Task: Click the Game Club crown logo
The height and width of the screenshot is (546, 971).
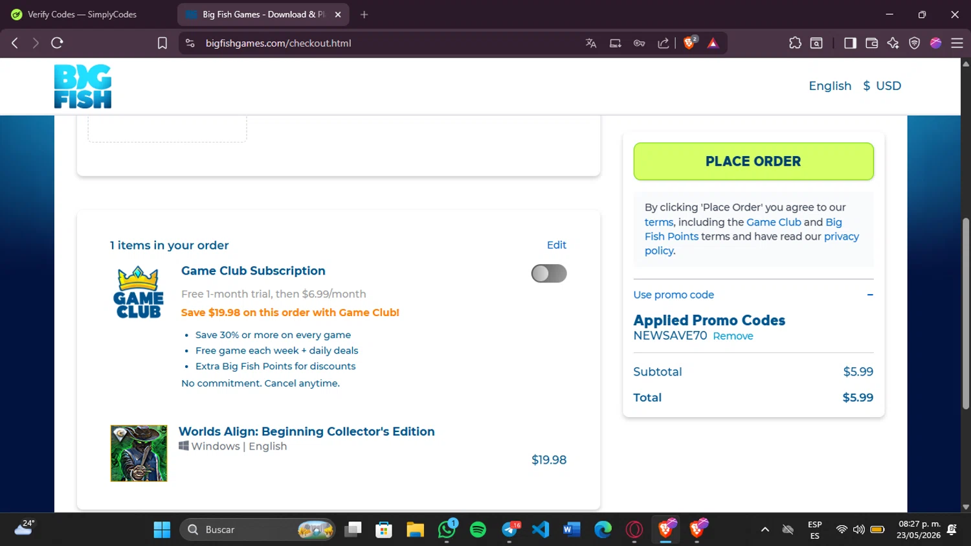Action: (139, 292)
